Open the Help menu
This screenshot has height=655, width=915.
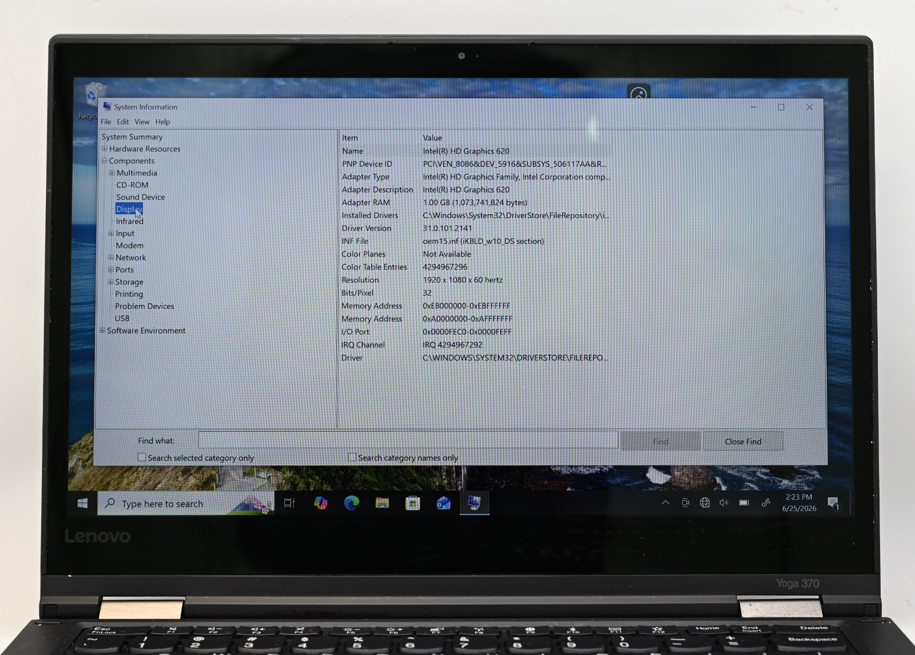point(162,122)
